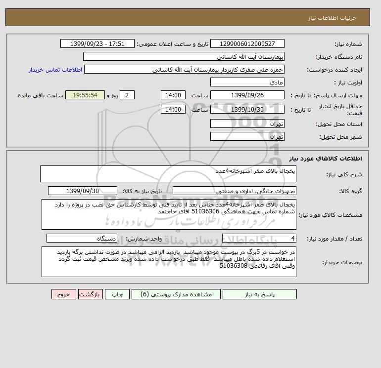Click the label مهلت ارسال پاسخ

338,95
